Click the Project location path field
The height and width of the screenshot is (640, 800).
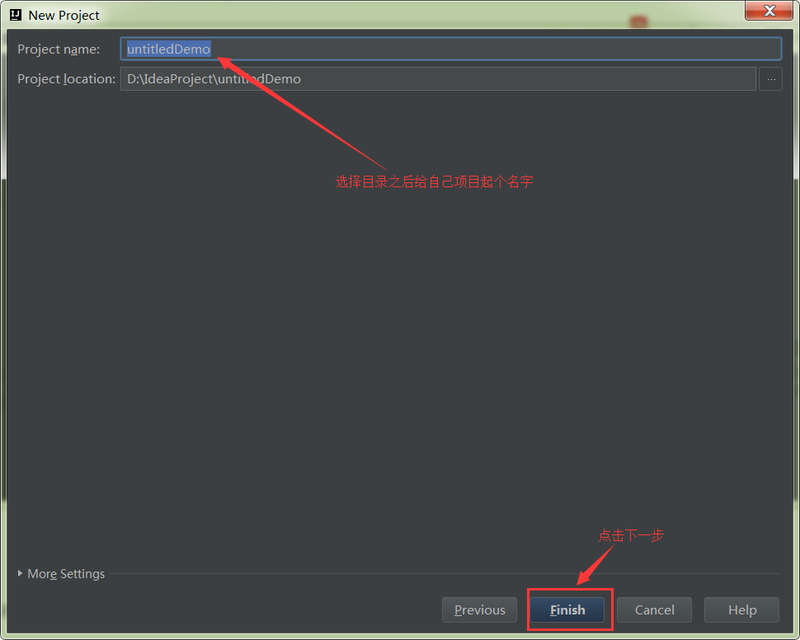(438, 79)
